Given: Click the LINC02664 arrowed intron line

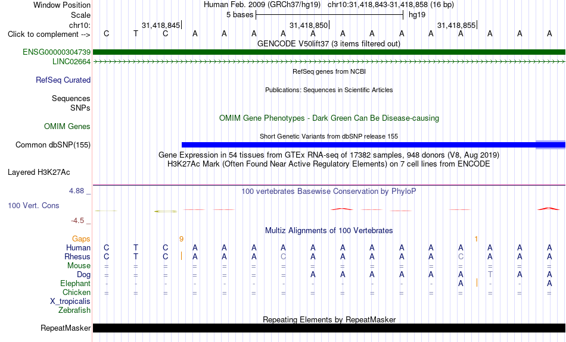Looking at the screenshot, I should point(329,62).
